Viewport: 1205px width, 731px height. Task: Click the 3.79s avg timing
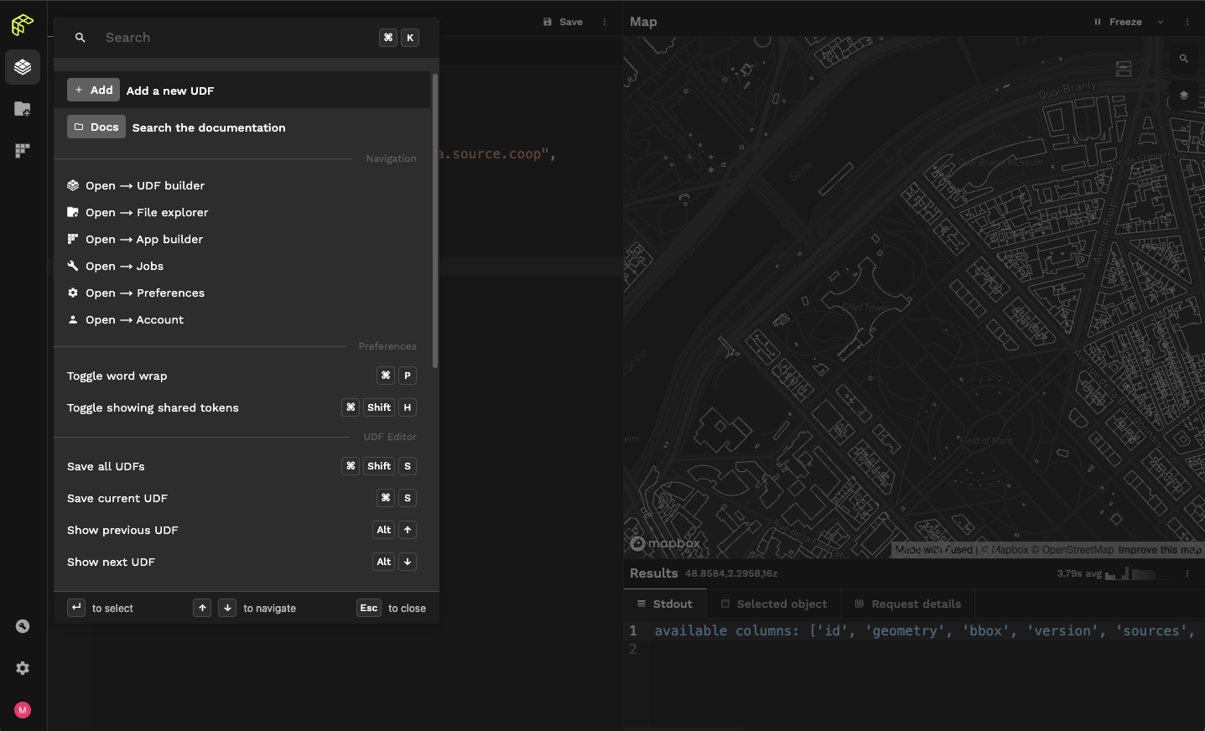1079,573
